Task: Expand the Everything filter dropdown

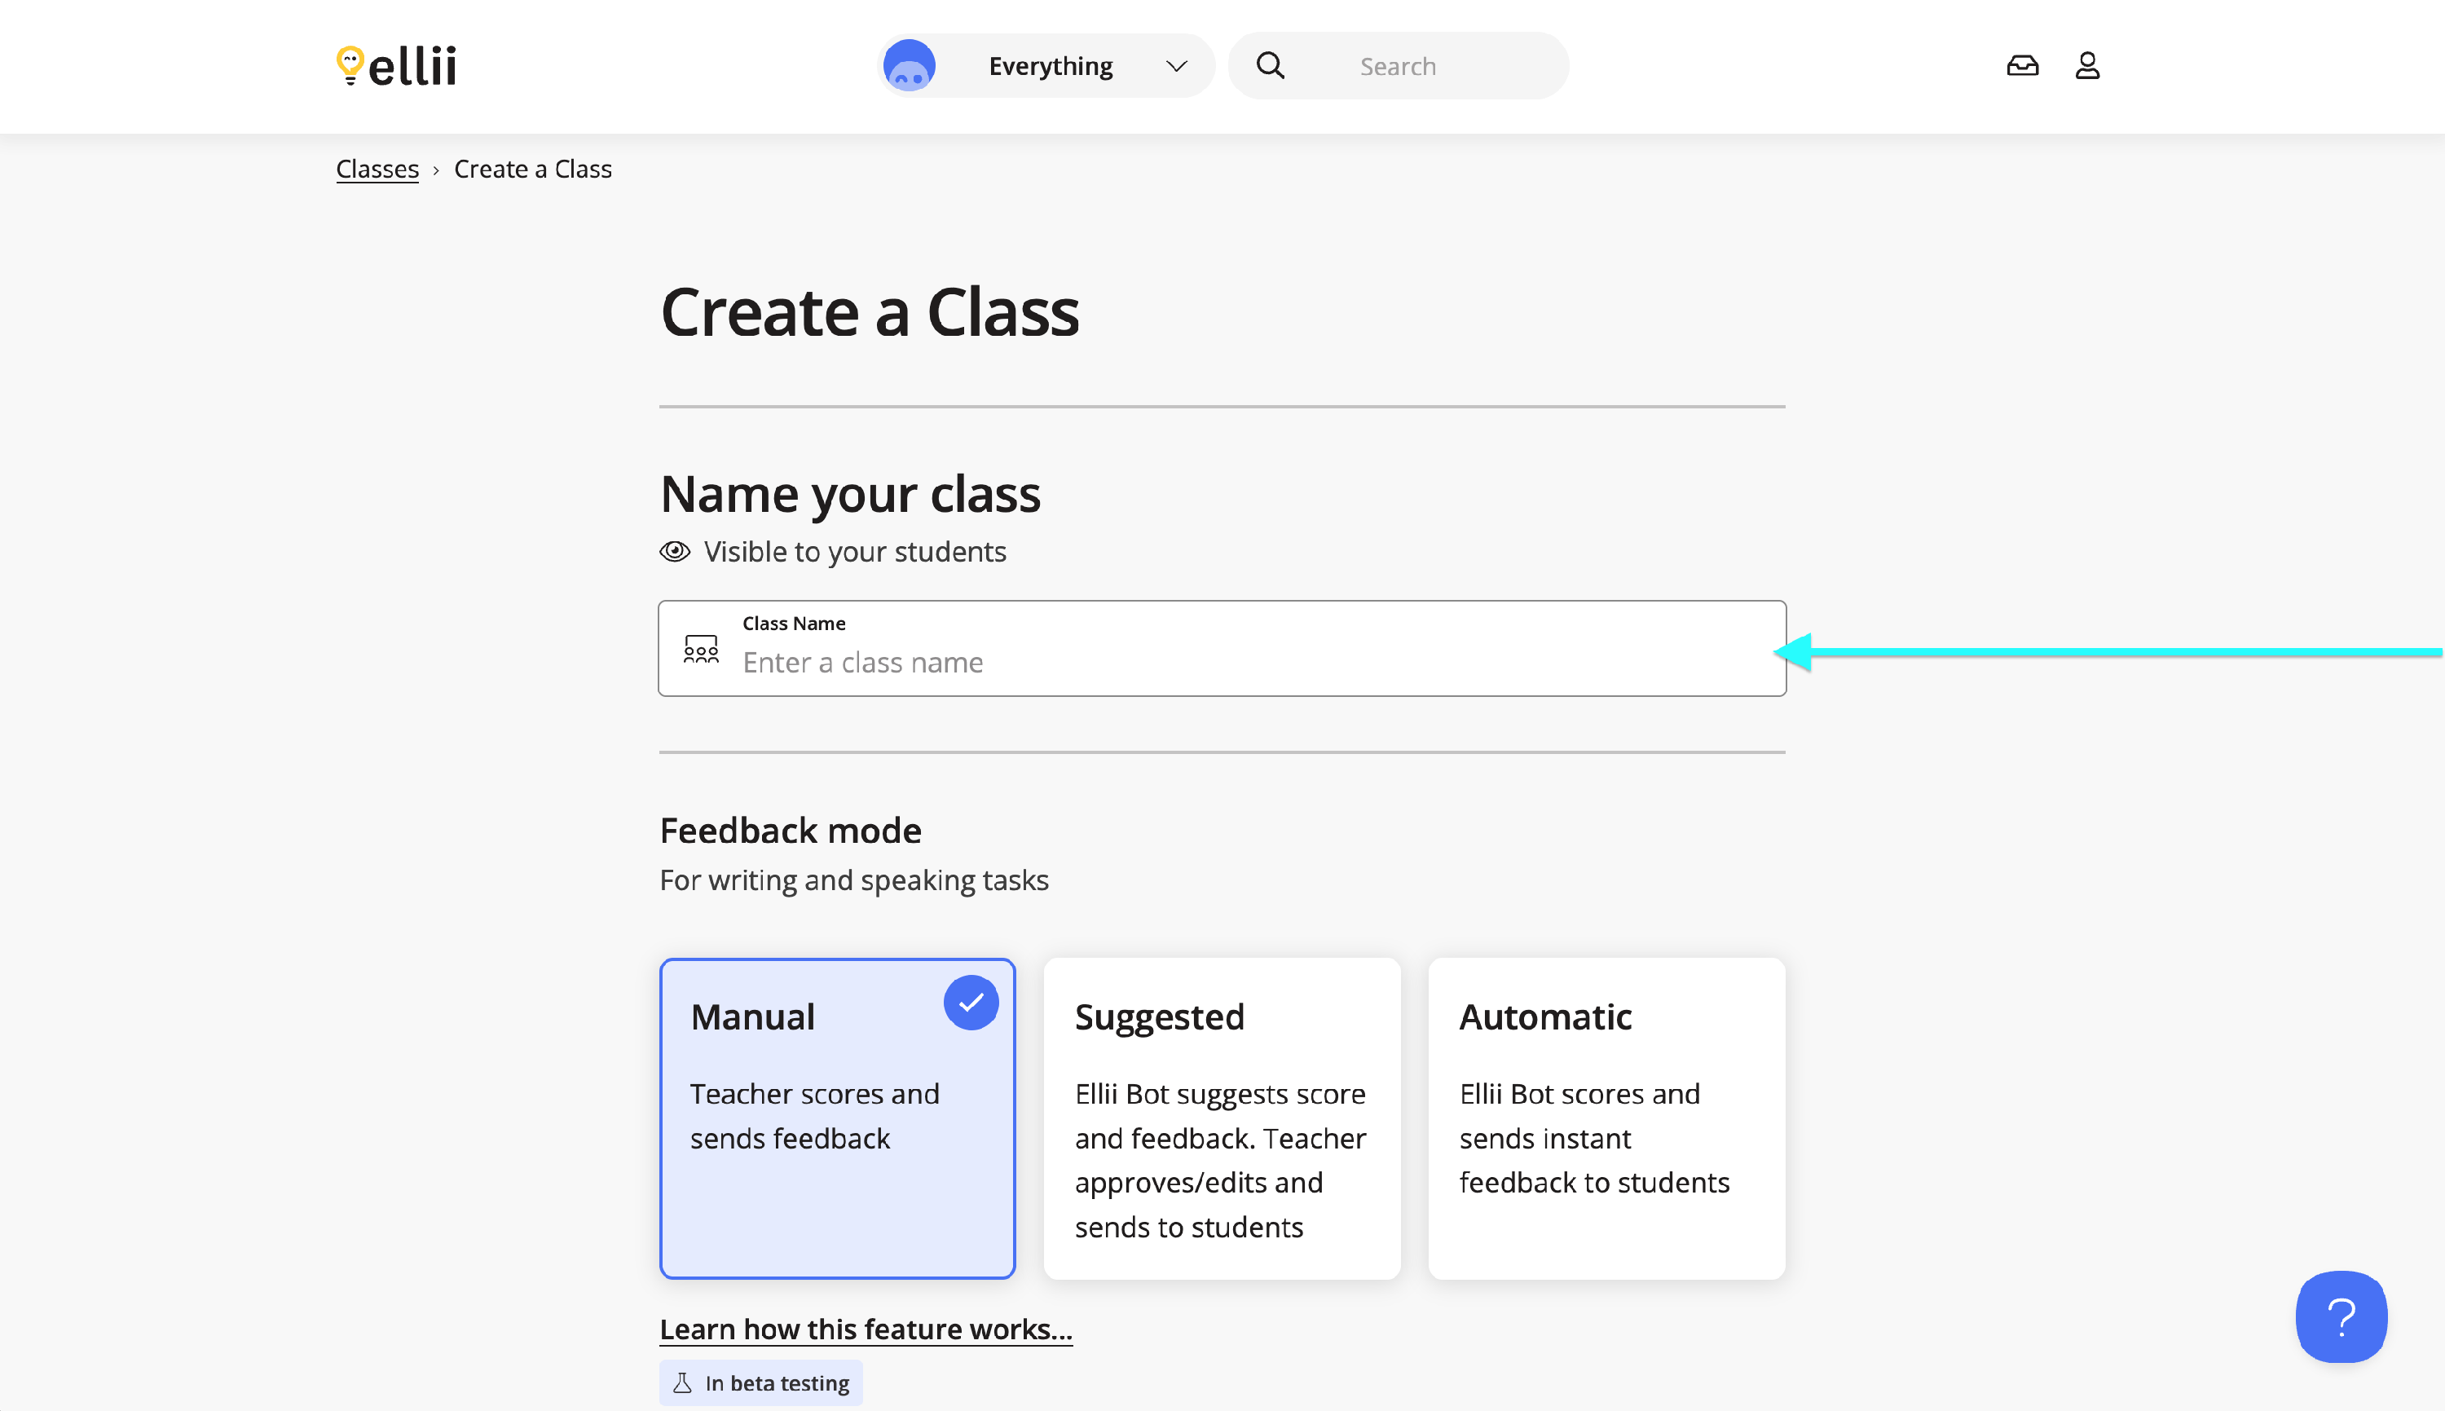Action: (x=1050, y=66)
